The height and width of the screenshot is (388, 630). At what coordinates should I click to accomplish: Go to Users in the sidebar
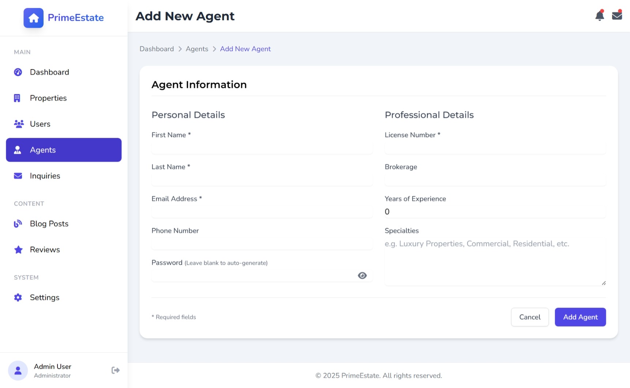click(x=40, y=124)
